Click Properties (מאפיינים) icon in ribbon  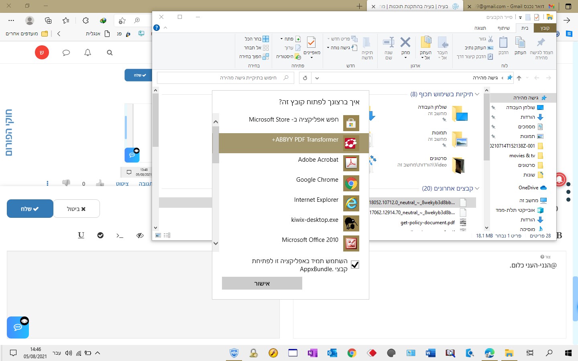pos(311,47)
